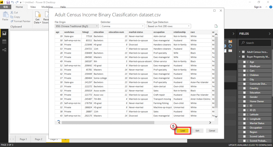Click the preview horizontal scrollbar thumb
The height and width of the screenshot is (147, 273).
[108, 123]
